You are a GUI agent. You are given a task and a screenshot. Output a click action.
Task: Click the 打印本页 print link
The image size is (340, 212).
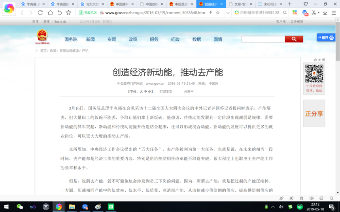click(x=166, y=92)
